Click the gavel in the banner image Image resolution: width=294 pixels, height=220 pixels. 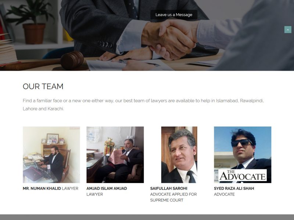pyautogui.click(x=43, y=61)
